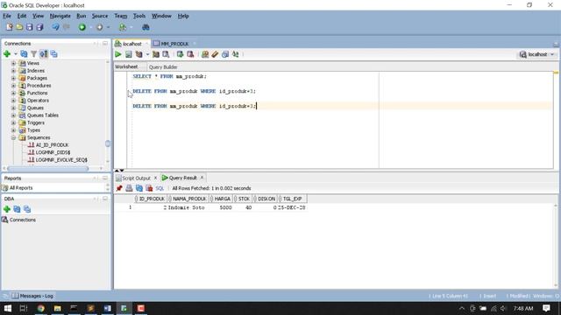Screen dimensions: 561x315
Task: Open File Explorer from the taskbar
Action: click(x=58, y=308)
